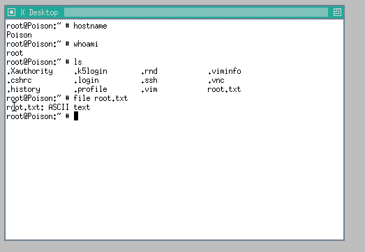Open the window menu icon in title bar

pyautogui.click(x=12, y=13)
